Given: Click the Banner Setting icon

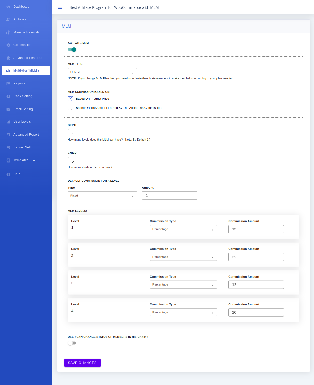Looking at the screenshot, I should tap(8, 147).
